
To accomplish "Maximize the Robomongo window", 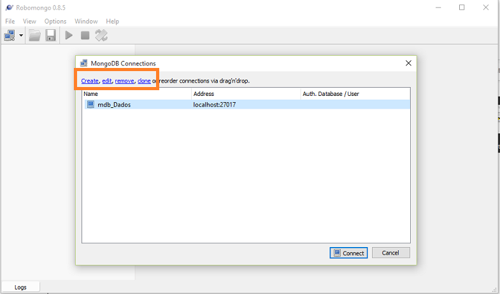I will pos(462,8).
